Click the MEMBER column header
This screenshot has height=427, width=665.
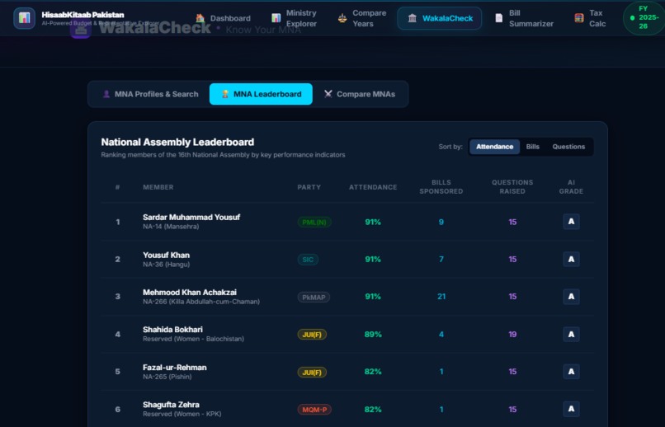click(x=158, y=187)
